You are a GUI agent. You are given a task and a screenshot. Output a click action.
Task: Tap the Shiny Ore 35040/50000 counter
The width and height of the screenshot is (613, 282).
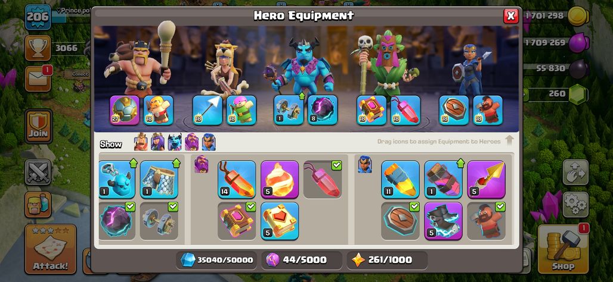(x=216, y=260)
